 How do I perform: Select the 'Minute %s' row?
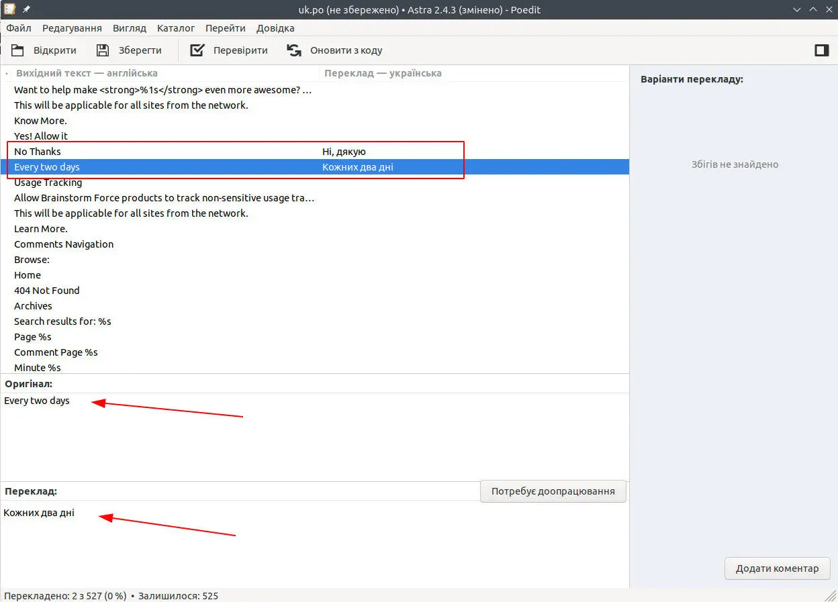coord(315,367)
